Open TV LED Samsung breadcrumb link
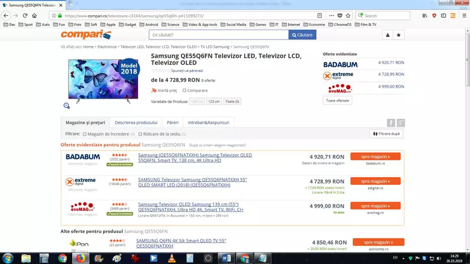This screenshot has width=470, height=264. click(214, 47)
